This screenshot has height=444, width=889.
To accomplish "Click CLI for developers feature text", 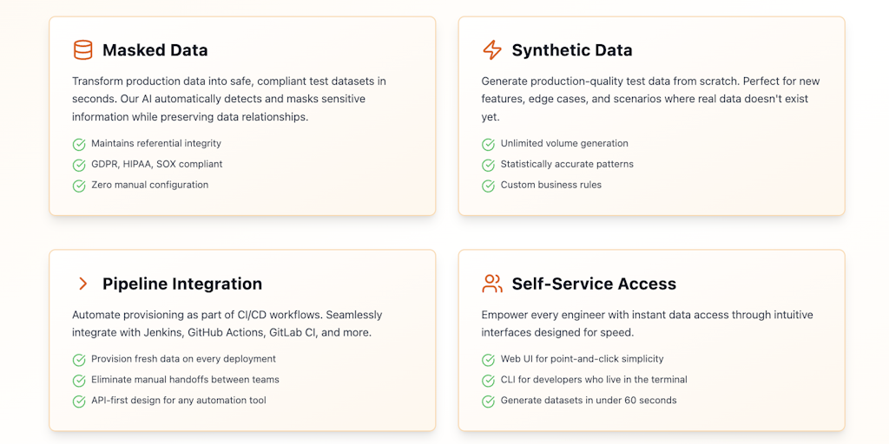I will pos(594,380).
